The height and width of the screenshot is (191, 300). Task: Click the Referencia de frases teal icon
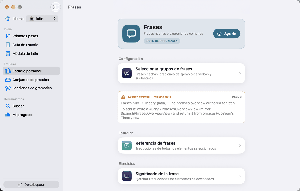[x=127, y=145]
